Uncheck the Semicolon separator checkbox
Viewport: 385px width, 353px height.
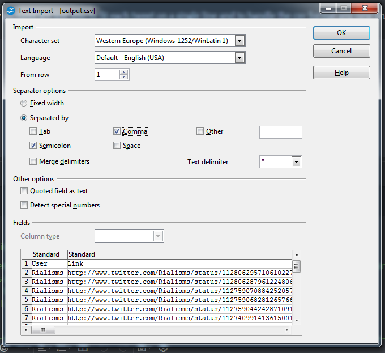tap(33, 146)
